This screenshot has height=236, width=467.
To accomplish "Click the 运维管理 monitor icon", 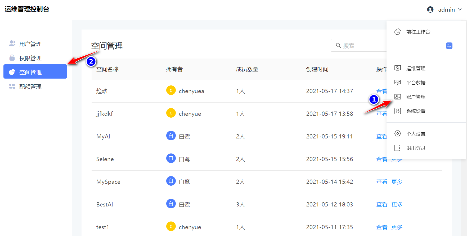I will pyautogui.click(x=397, y=68).
